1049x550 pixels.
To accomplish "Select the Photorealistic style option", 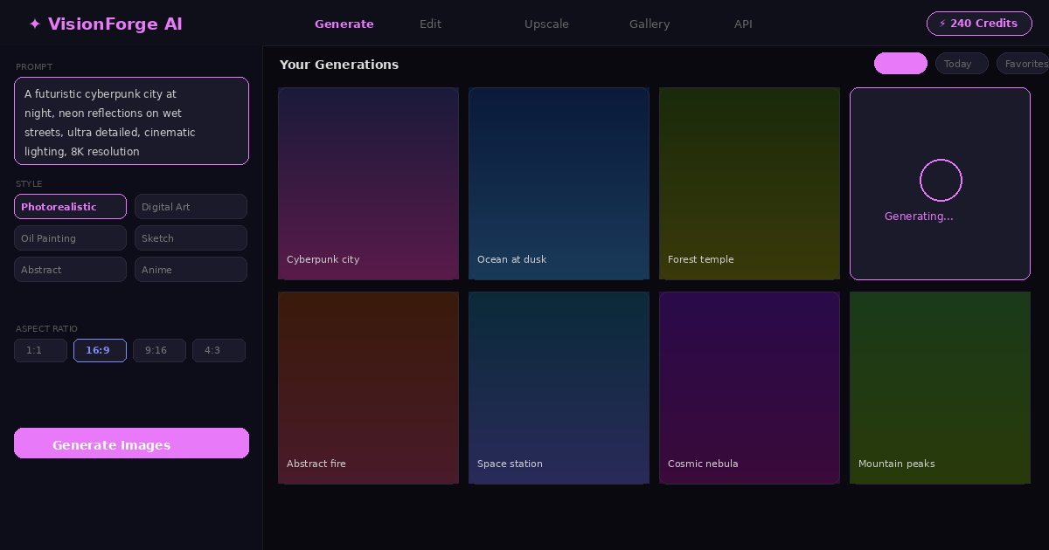I will [70, 207].
